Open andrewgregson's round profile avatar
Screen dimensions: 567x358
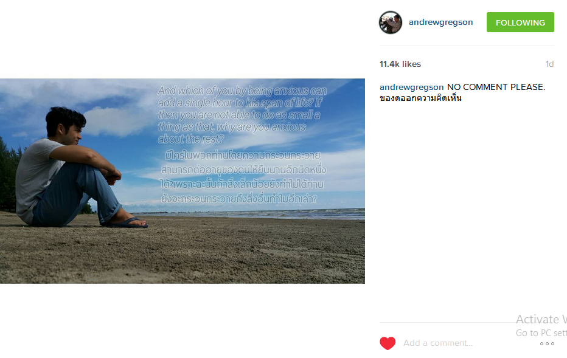(390, 22)
